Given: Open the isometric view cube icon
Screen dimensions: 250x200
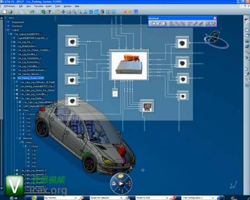Looking at the screenshot, I should (x=96, y=12).
